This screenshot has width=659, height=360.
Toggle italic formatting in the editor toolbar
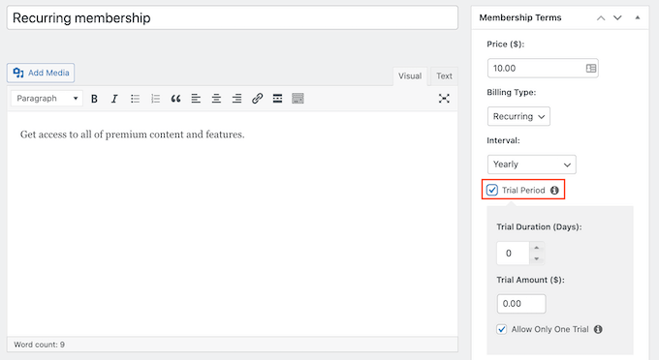(114, 99)
